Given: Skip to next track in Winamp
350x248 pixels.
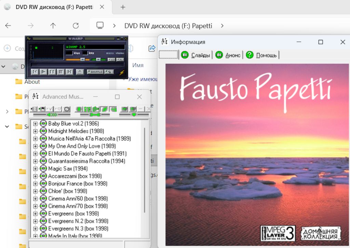Looking at the screenshot, I should tap(69, 72).
